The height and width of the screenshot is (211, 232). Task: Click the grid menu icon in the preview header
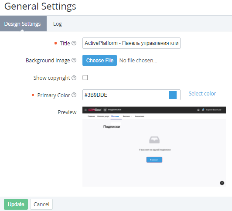pos(85,110)
